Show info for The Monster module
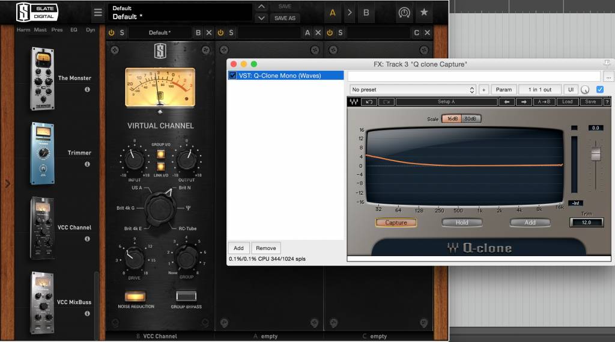 click(x=87, y=90)
